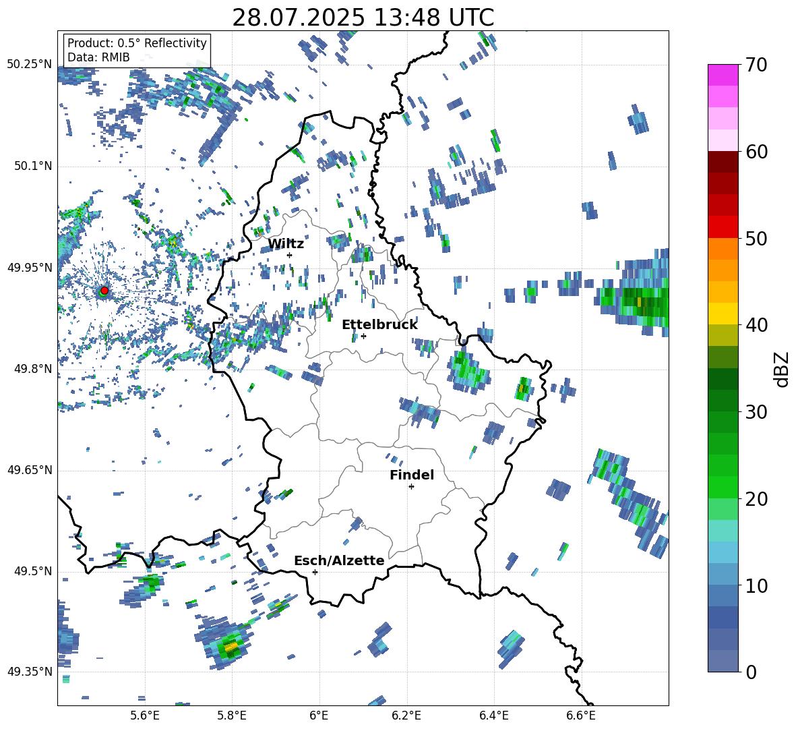Click the Ettelbruck station cross marker

363,336
